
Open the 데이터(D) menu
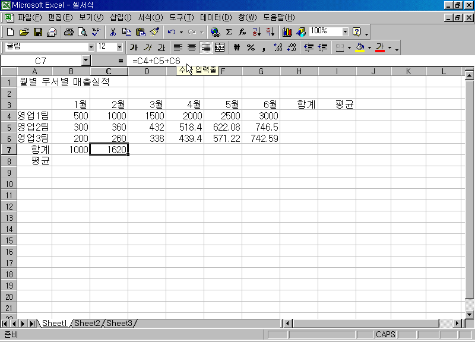coord(216,18)
